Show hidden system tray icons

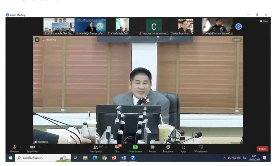point(225,158)
